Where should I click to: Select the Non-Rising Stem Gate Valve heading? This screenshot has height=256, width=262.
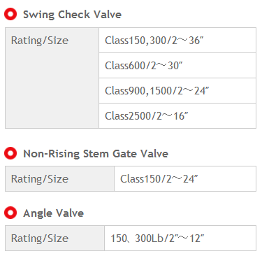(x=96, y=154)
